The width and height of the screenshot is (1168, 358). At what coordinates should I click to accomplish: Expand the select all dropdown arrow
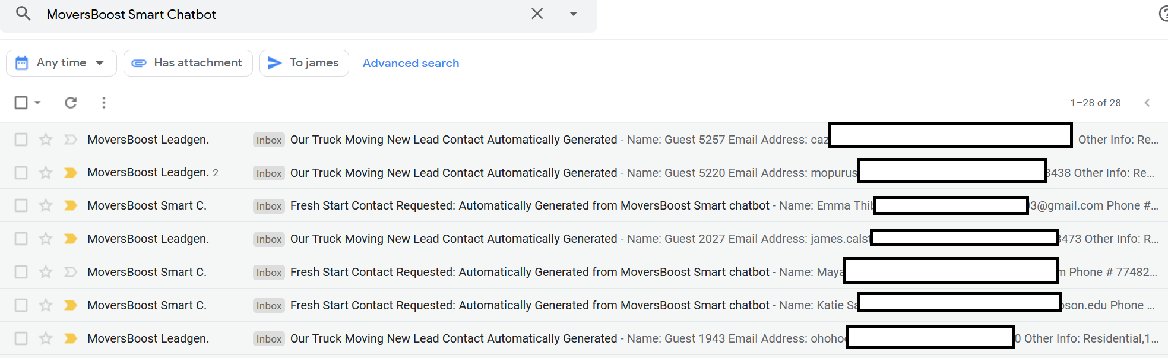click(x=37, y=103)
